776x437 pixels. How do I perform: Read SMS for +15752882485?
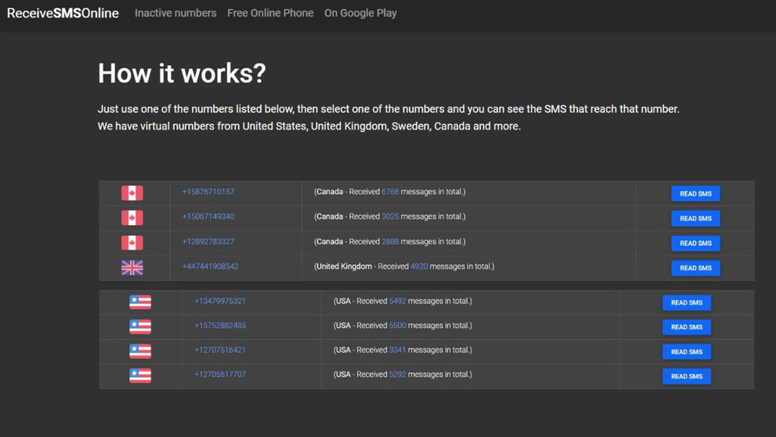point(687,327)
